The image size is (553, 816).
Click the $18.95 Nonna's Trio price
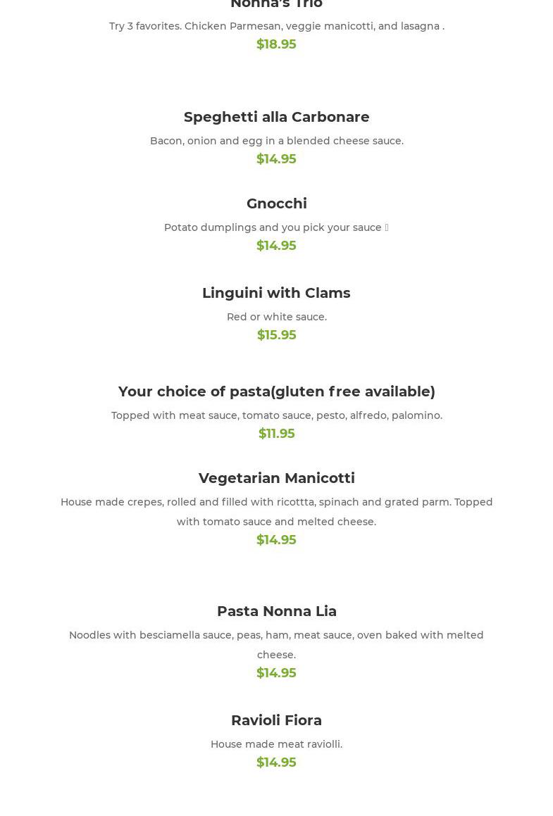click(x=276, y=44)
